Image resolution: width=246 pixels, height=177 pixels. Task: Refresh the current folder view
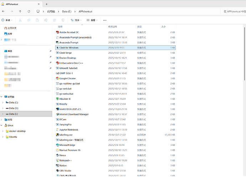29,11
